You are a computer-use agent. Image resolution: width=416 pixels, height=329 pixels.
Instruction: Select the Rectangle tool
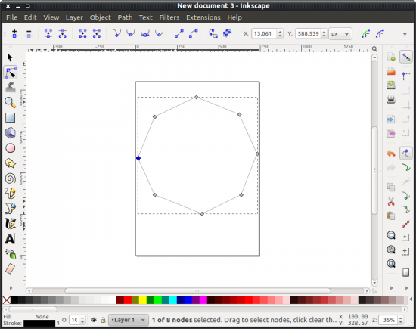pos(11,117)
